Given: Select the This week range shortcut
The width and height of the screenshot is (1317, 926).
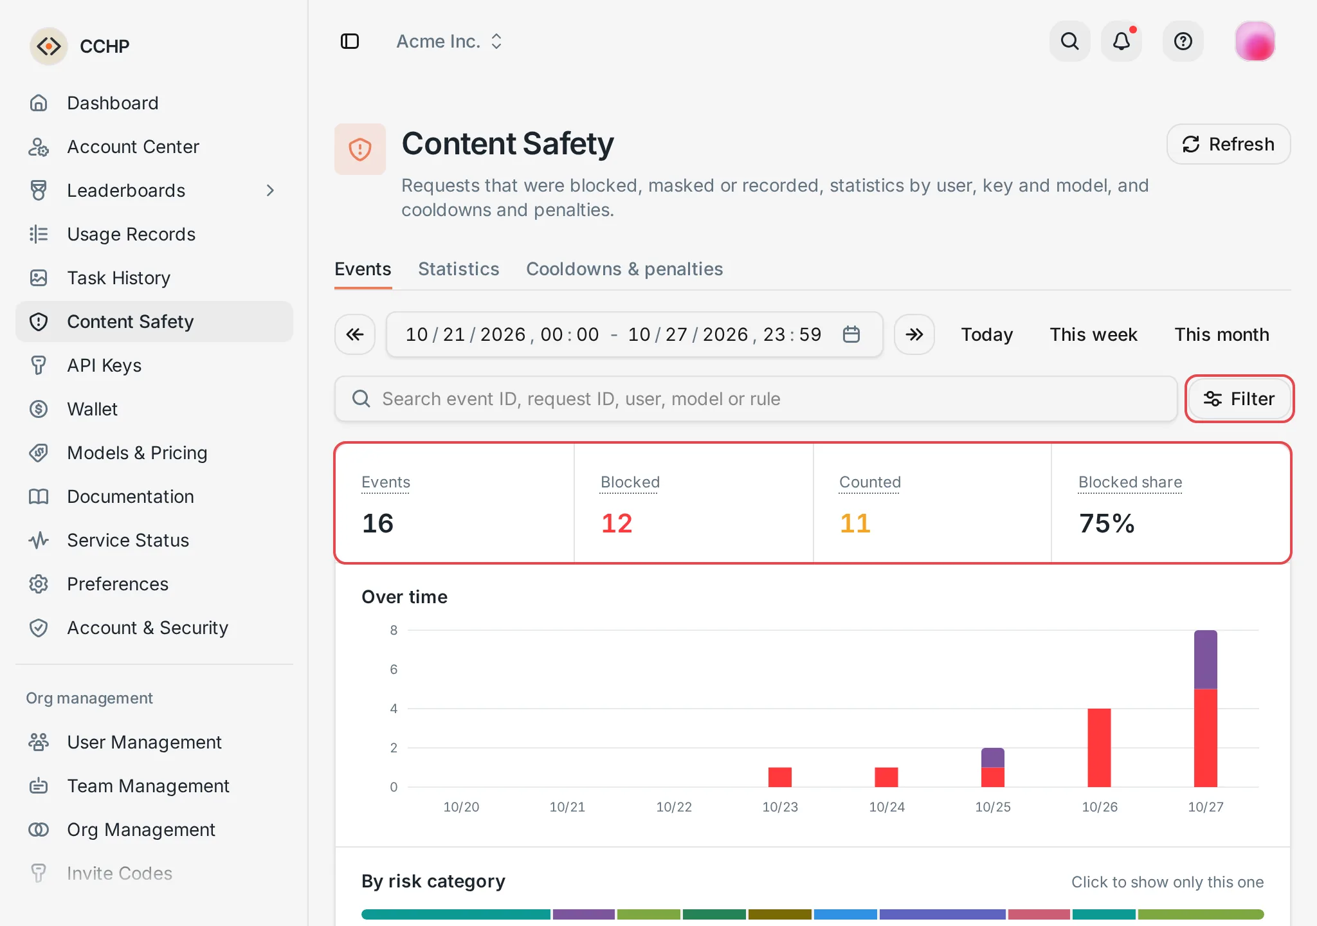Looking at the screenshot, I should point(1093,334).
